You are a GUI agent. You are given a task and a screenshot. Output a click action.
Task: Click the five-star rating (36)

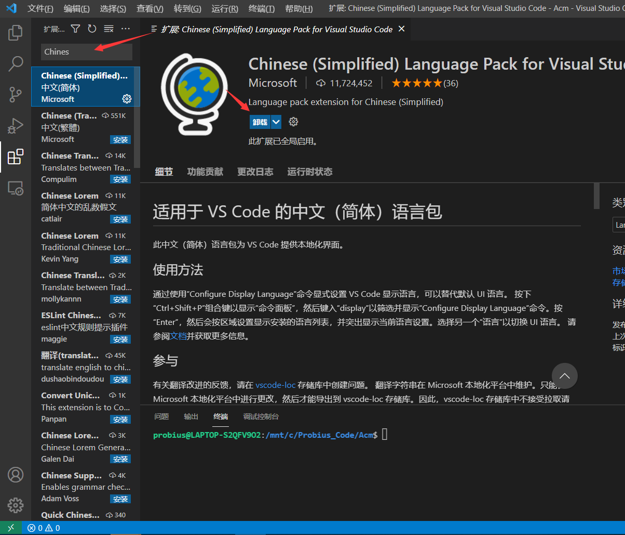[x=425, y=83]
